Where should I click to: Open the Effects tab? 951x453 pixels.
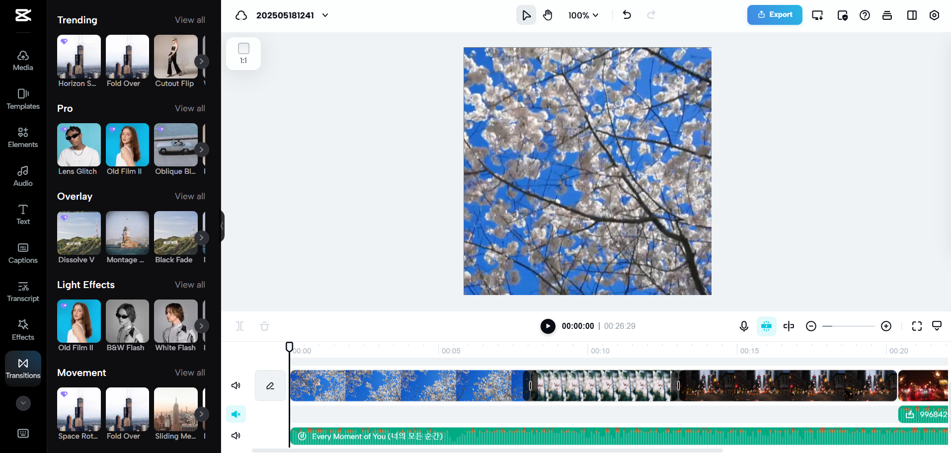pyautogui.click(x=23, y=330)
